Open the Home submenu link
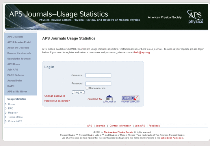The image size is (210, 157). [x=11, y=104]
